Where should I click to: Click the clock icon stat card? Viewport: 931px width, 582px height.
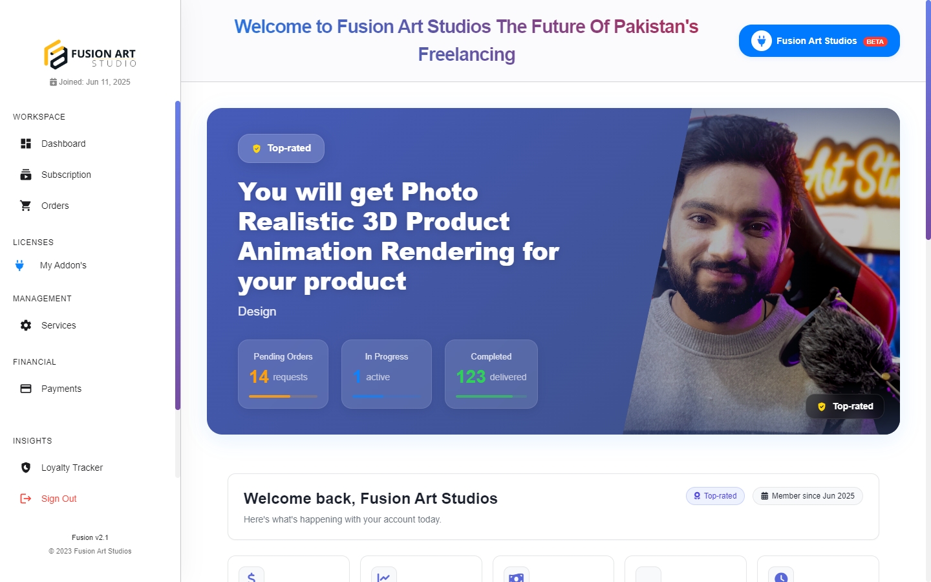[781, 576]
